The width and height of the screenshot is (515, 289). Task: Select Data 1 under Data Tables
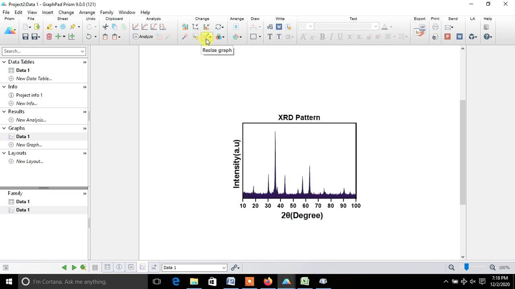[x=23, y=70]
